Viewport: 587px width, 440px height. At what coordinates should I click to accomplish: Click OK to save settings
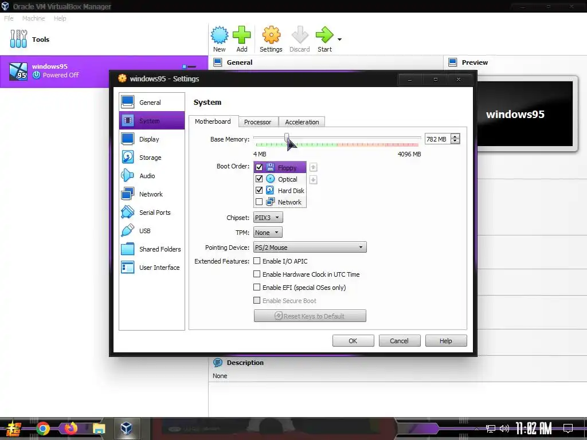point(353,341)
